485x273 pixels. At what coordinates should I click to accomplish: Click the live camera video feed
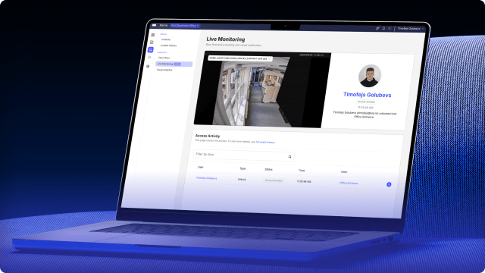tap(262, 89)
